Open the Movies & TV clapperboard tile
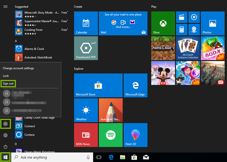Screen dimensions: 227x162 click(x=182, y=17)
